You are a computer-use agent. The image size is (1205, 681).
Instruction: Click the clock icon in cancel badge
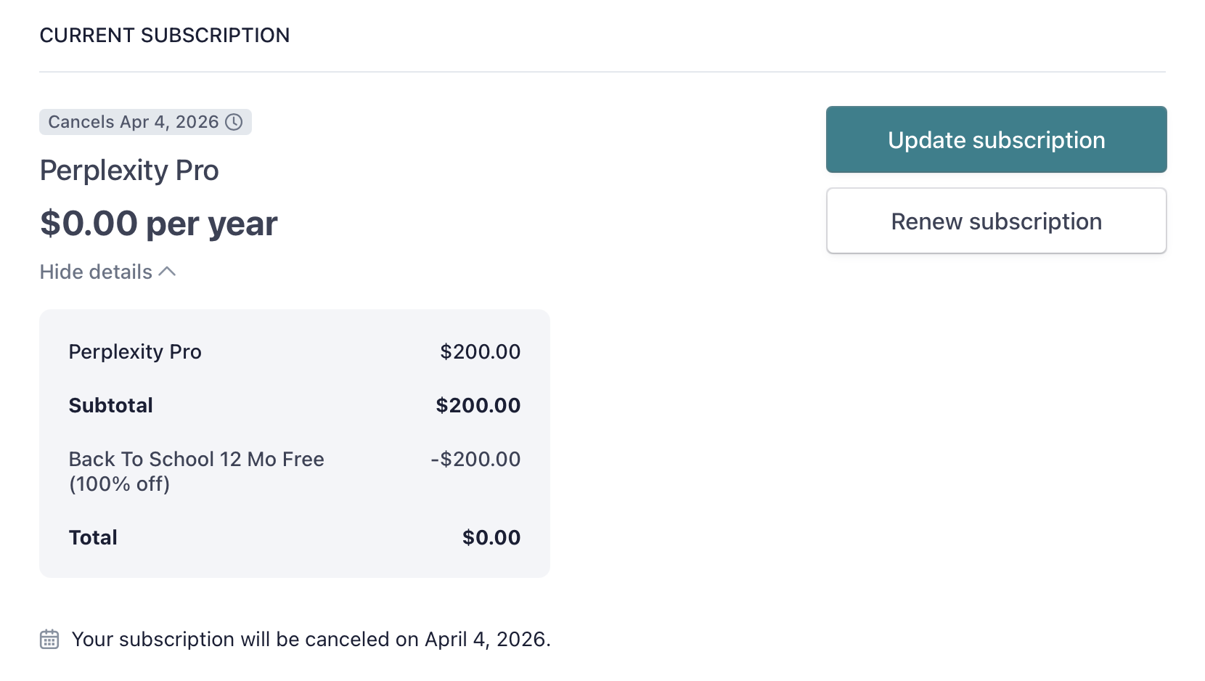(234, 122)
